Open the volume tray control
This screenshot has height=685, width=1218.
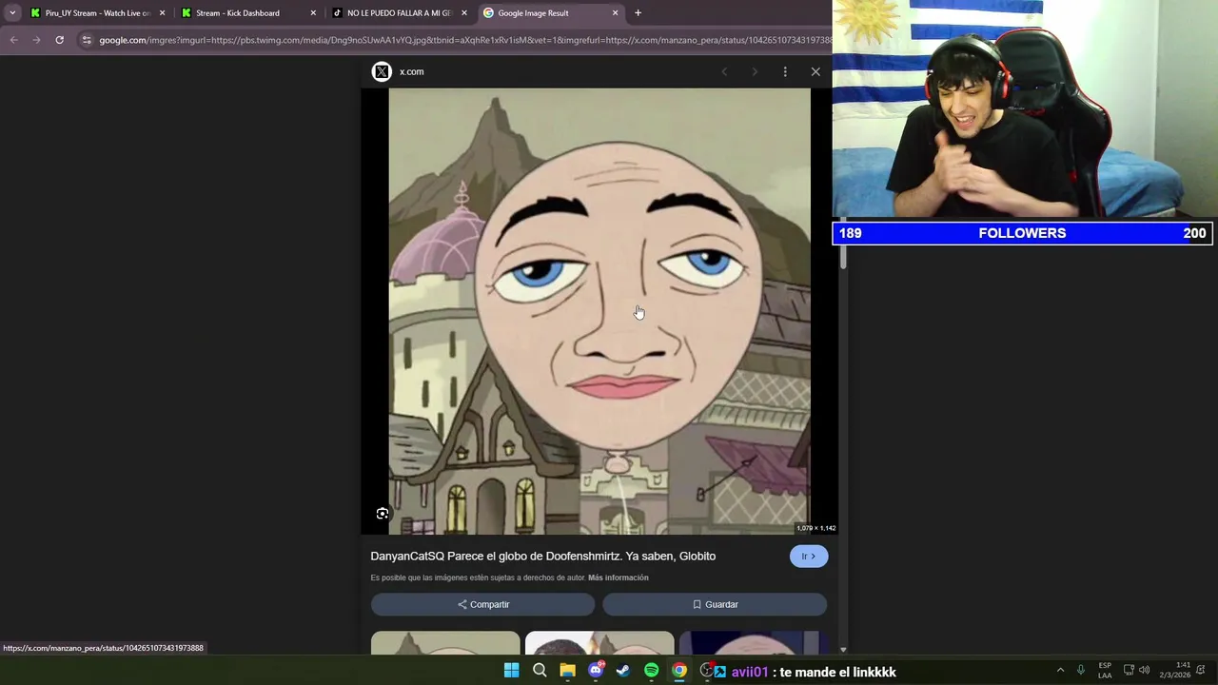(1145, 671)
